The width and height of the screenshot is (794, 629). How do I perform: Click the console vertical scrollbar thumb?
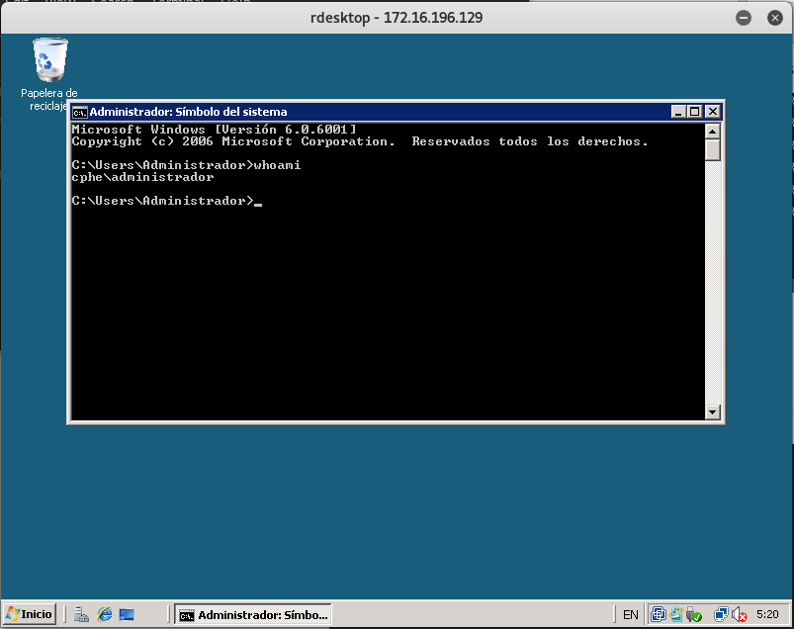(713, 150)
